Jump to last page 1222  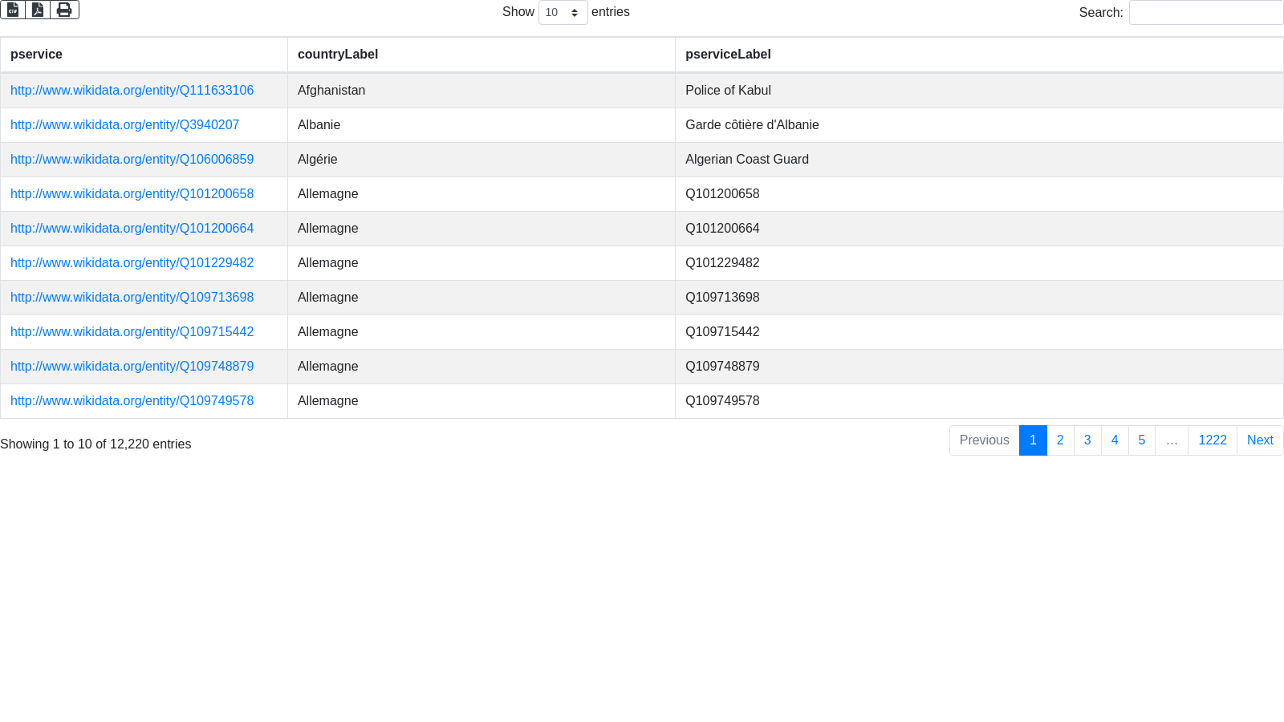[1212, 440]
